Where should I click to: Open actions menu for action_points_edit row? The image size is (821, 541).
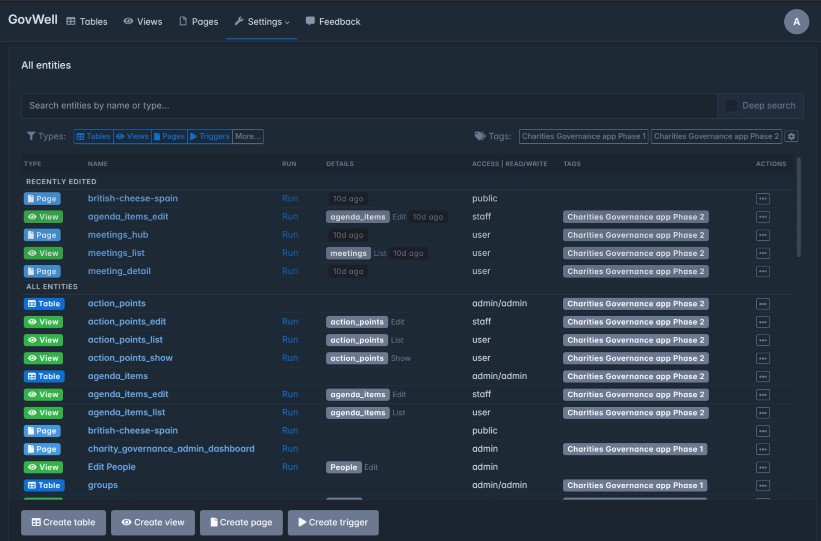coord(763,322)
